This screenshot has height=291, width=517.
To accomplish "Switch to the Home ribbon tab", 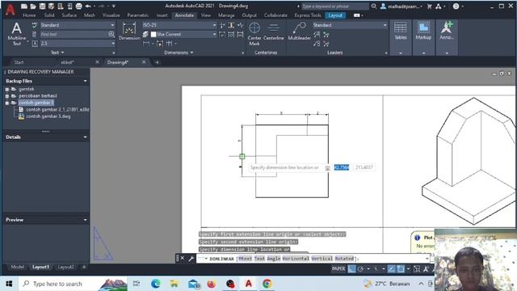I will pyautogui.click(x=29, y=15).
